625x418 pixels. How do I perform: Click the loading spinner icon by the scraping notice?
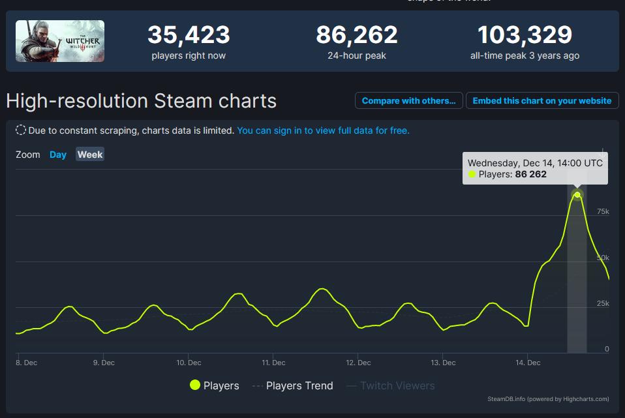point(21,130)
